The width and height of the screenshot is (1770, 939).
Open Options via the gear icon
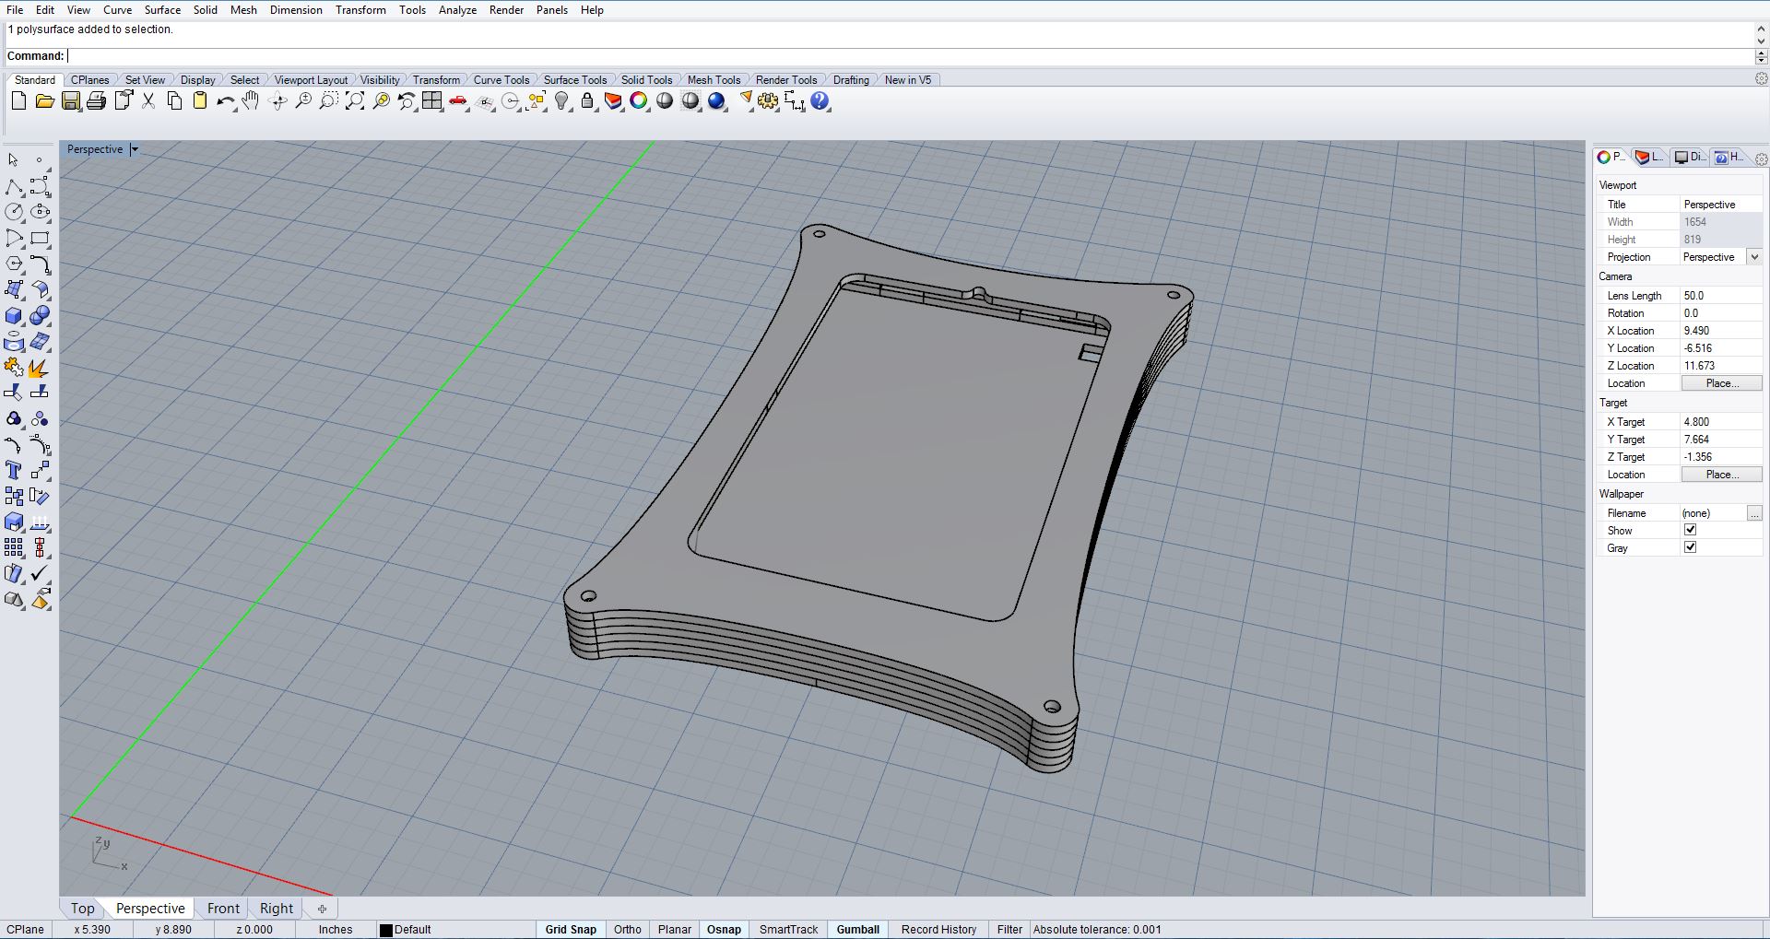point(768,101)
